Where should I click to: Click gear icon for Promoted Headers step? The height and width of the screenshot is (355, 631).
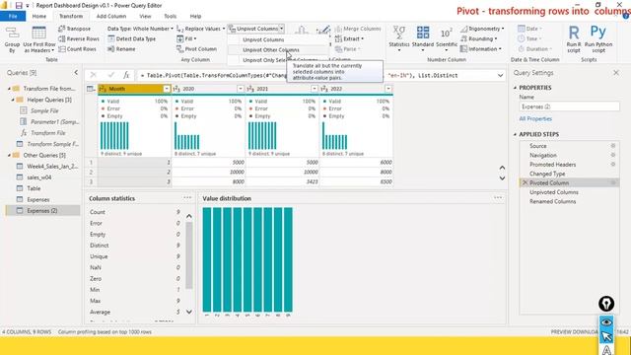click(x=613, y=165)
